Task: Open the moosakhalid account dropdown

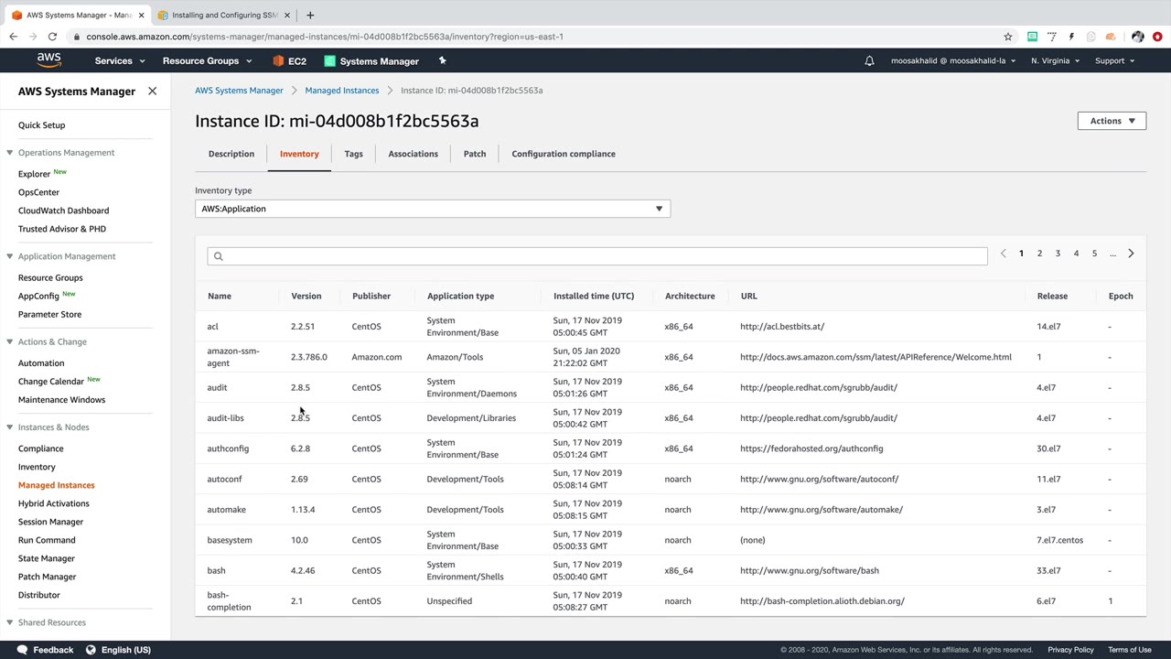Action: (953, 61)
